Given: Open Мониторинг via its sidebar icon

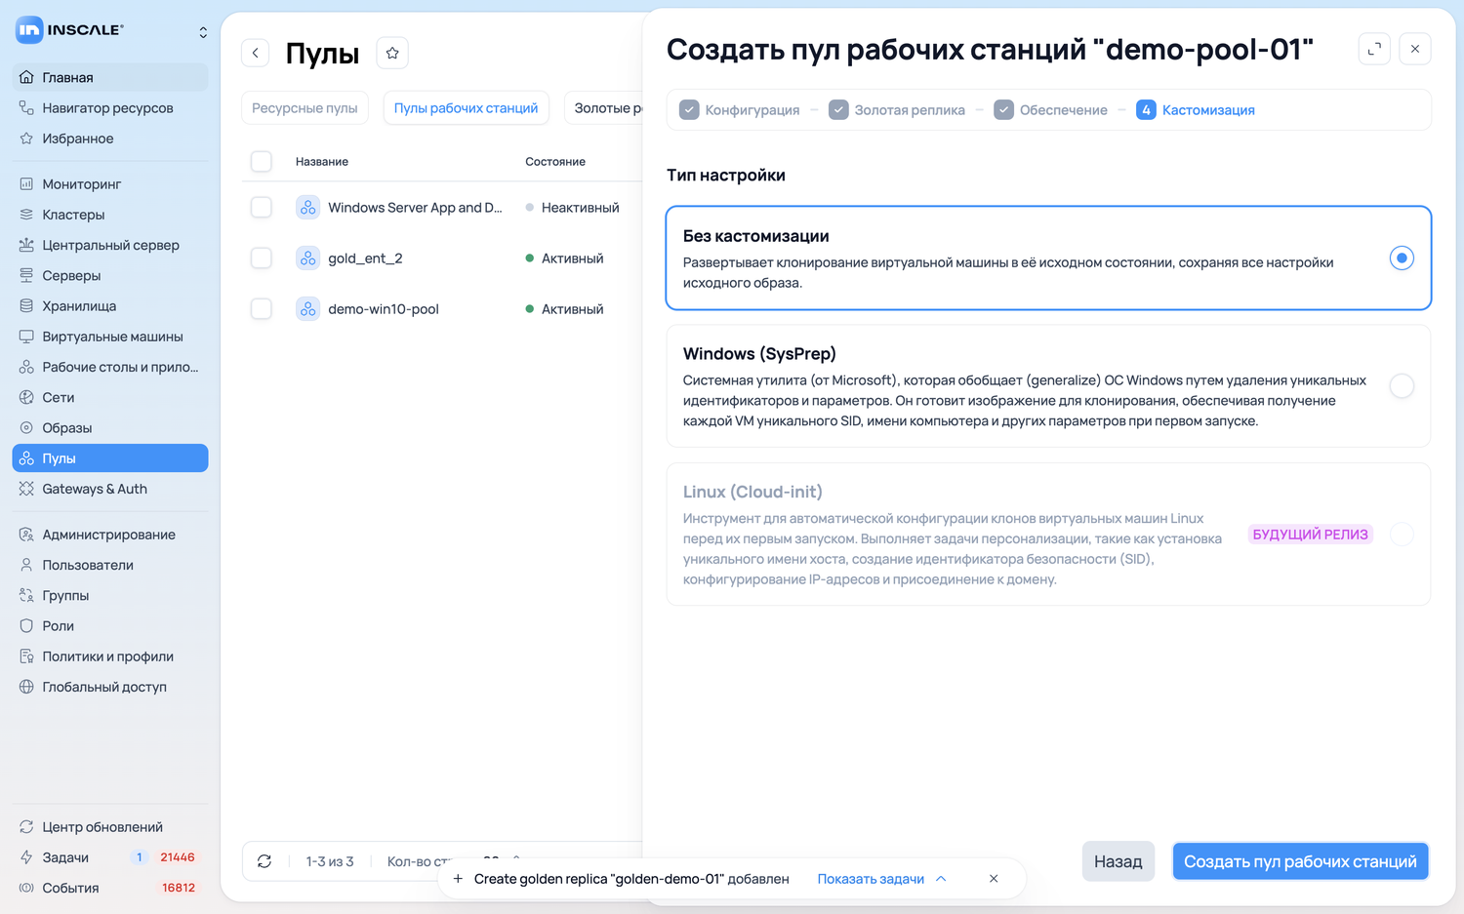Looking at the screenshot, I should coord(26,183).
